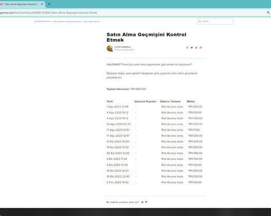Click the Valorant favicon on the tab

pos(2,4)
